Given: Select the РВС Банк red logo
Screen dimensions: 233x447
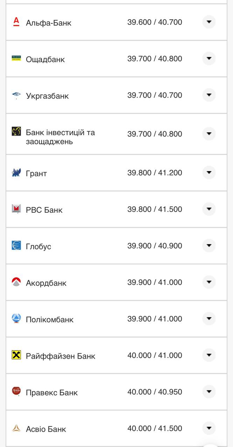Looking at the screenshot, I should [16, 209].
